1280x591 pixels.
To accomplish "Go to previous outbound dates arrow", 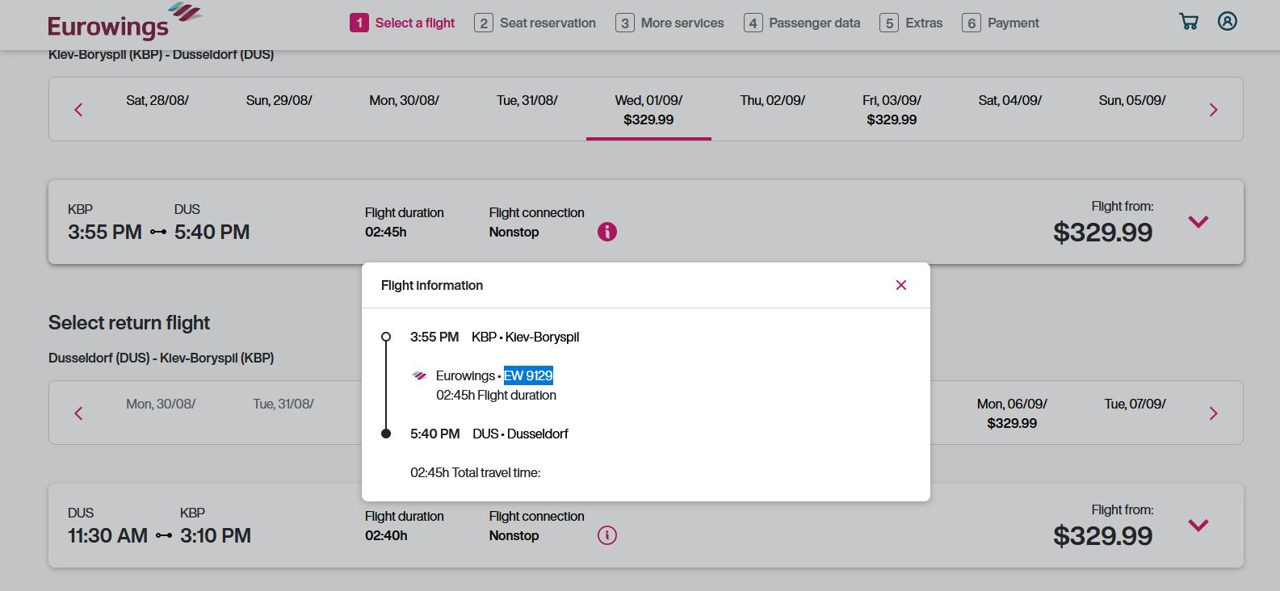I will pyautogui.click(x=78, y=110).
